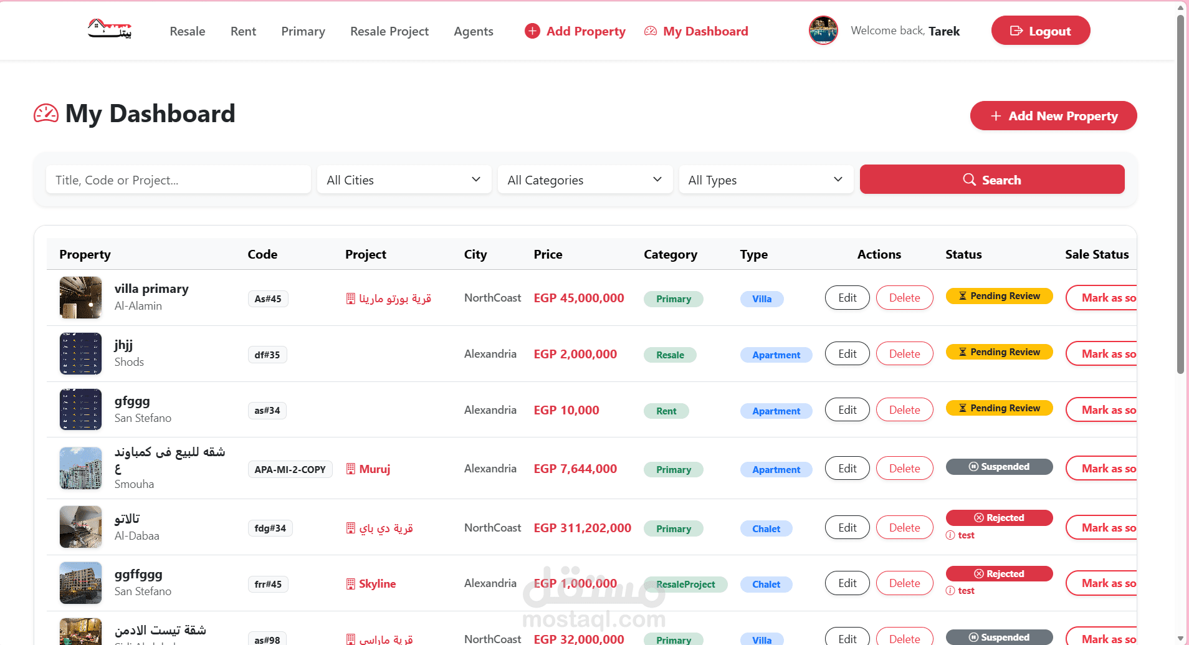Delete the jhjj property row
This screenshot has height=645, width=1189.
click(x=904, y=354)
